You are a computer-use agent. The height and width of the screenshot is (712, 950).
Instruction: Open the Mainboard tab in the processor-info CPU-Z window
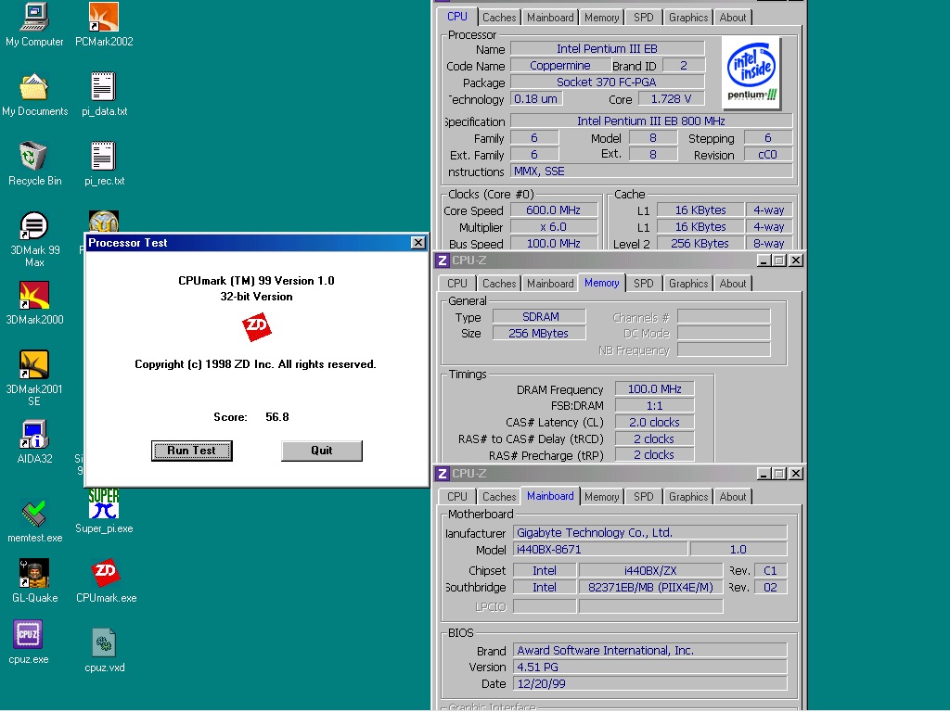[550, 18]
